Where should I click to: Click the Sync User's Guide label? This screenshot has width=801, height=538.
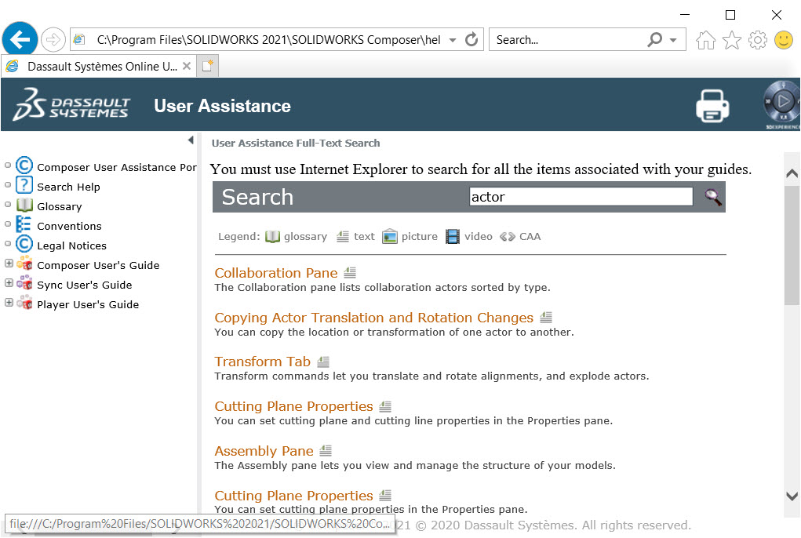click(84, 285)
